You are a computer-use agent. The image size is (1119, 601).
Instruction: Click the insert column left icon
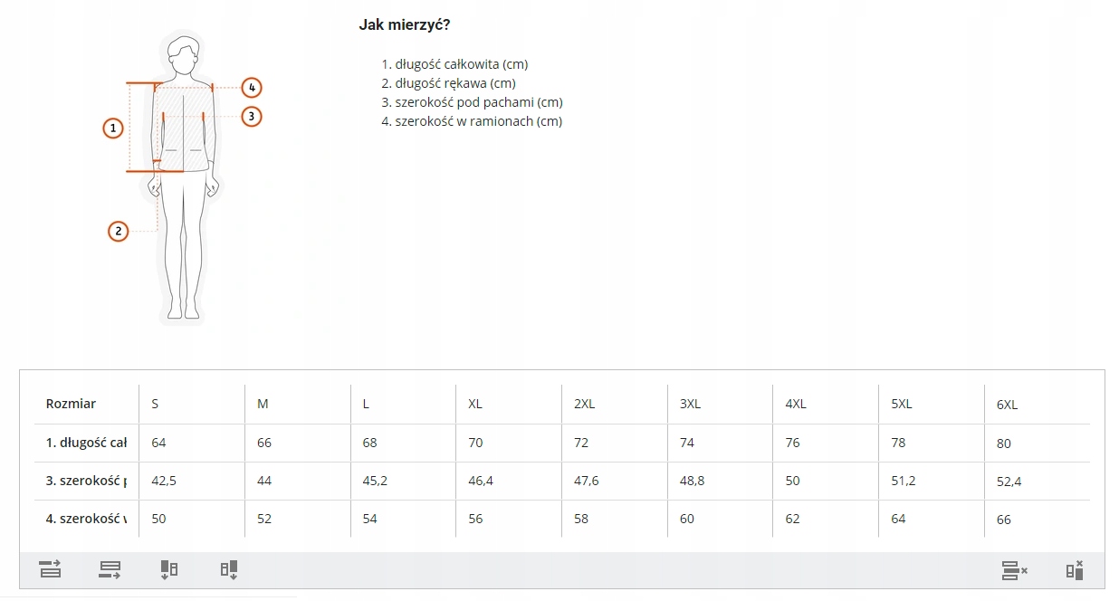[169, 569]
